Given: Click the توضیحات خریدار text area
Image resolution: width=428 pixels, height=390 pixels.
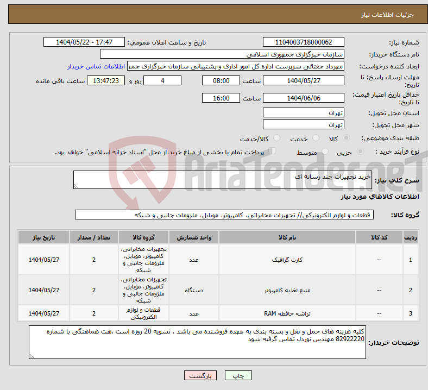Looking at the screenshot, I should tap(197, 342).
